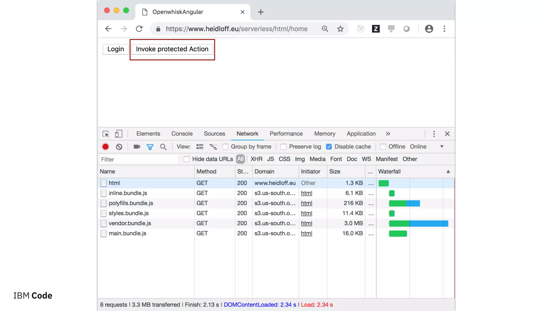Open the Application tab in DevTools
The height and width of the screenshot is (311, 553).
click(x=361, y=134)
